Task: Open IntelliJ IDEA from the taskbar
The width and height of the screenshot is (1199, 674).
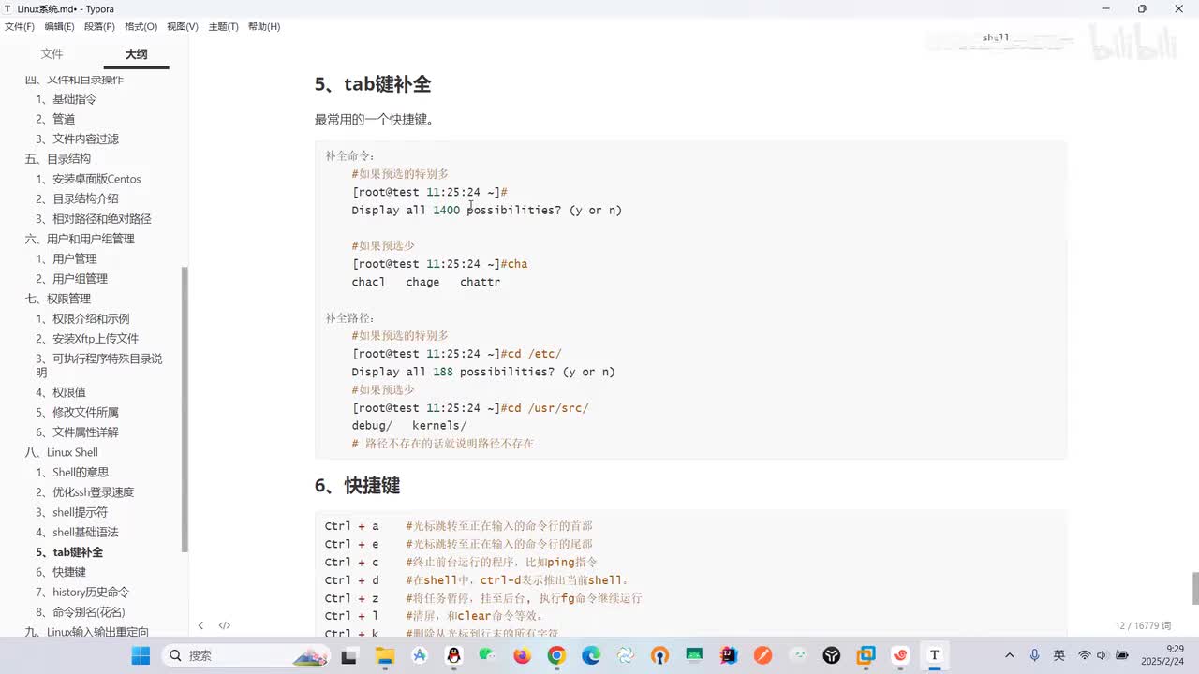Action: [728, 655]
